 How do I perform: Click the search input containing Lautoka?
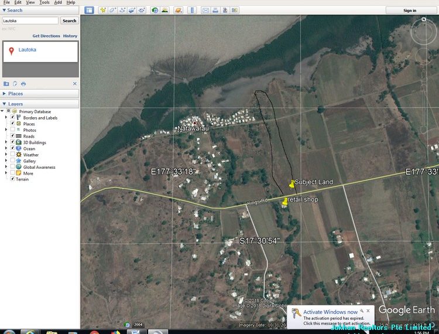pos(30,21)
